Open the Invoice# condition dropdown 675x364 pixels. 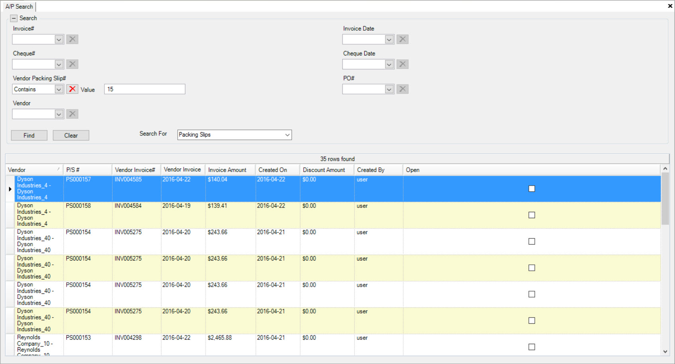coord(59,39)
